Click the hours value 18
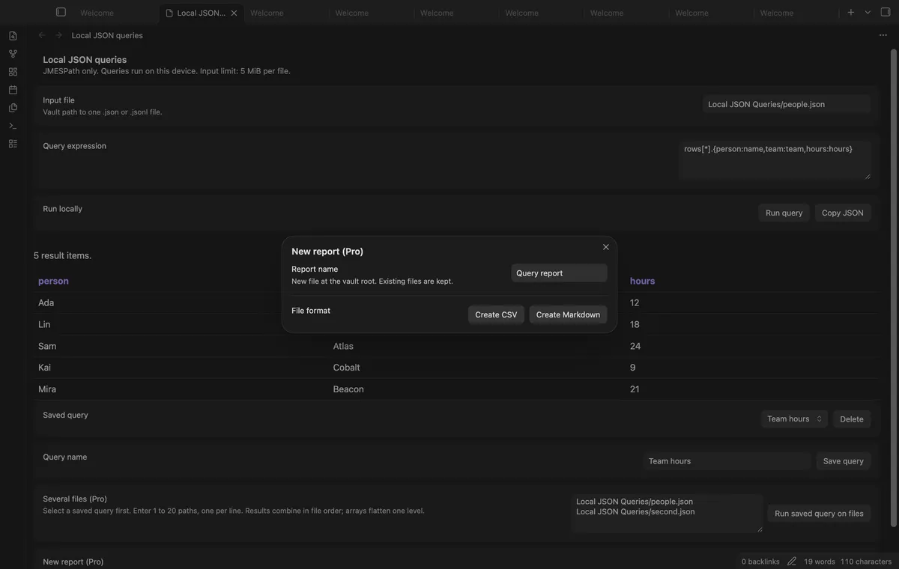The height and width of the screenshot is (569, 899). coord(635,324)
